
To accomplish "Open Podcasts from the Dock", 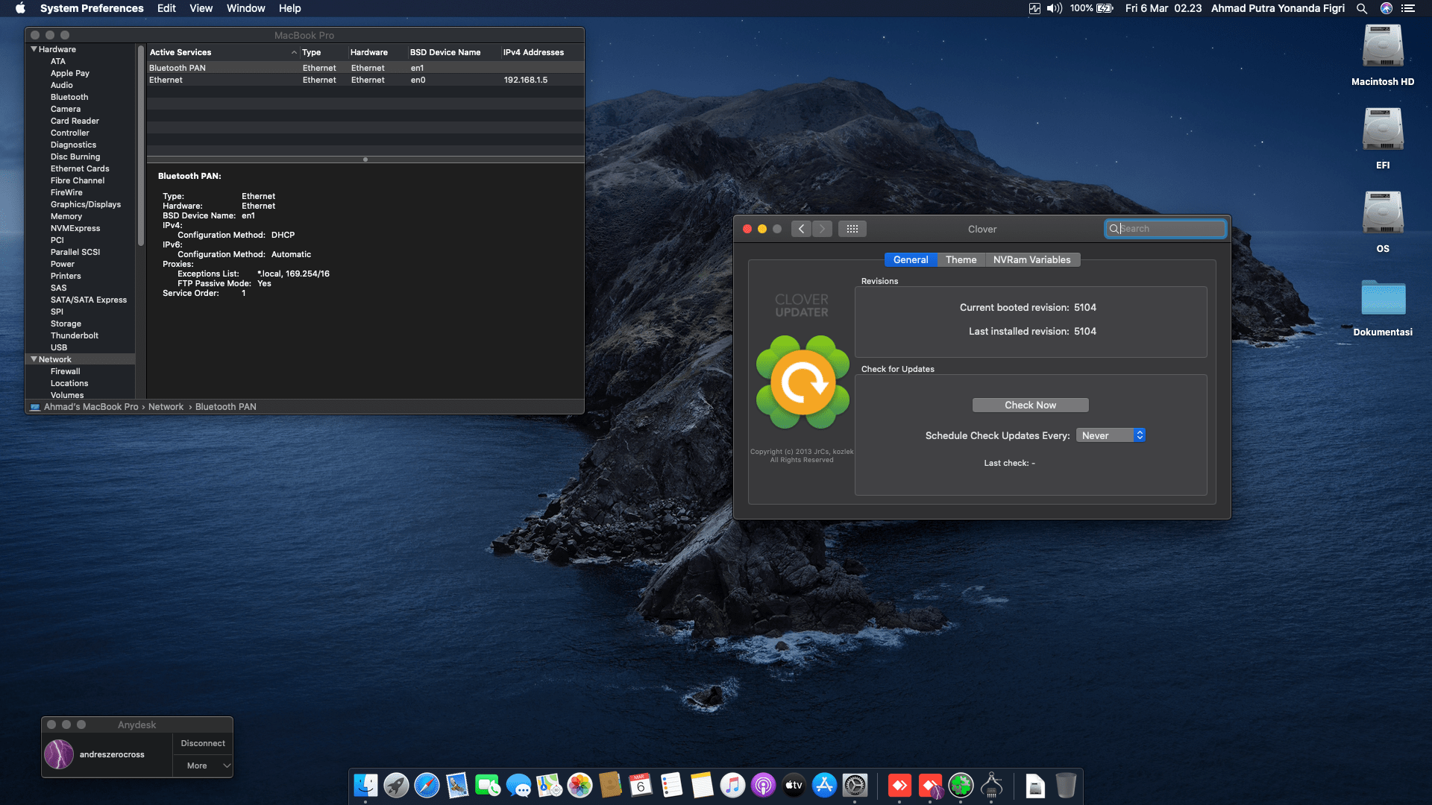I will tap(763, 785).
